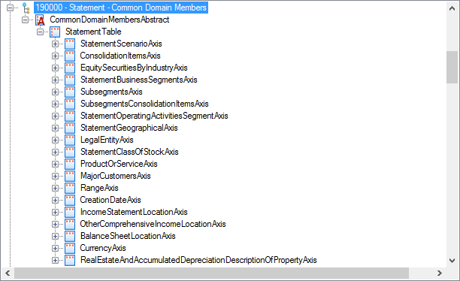Viewport: 460px width, 281px height.
Task: Click the axis icon beside ProductOrServiceAxis
Action: 70,164
